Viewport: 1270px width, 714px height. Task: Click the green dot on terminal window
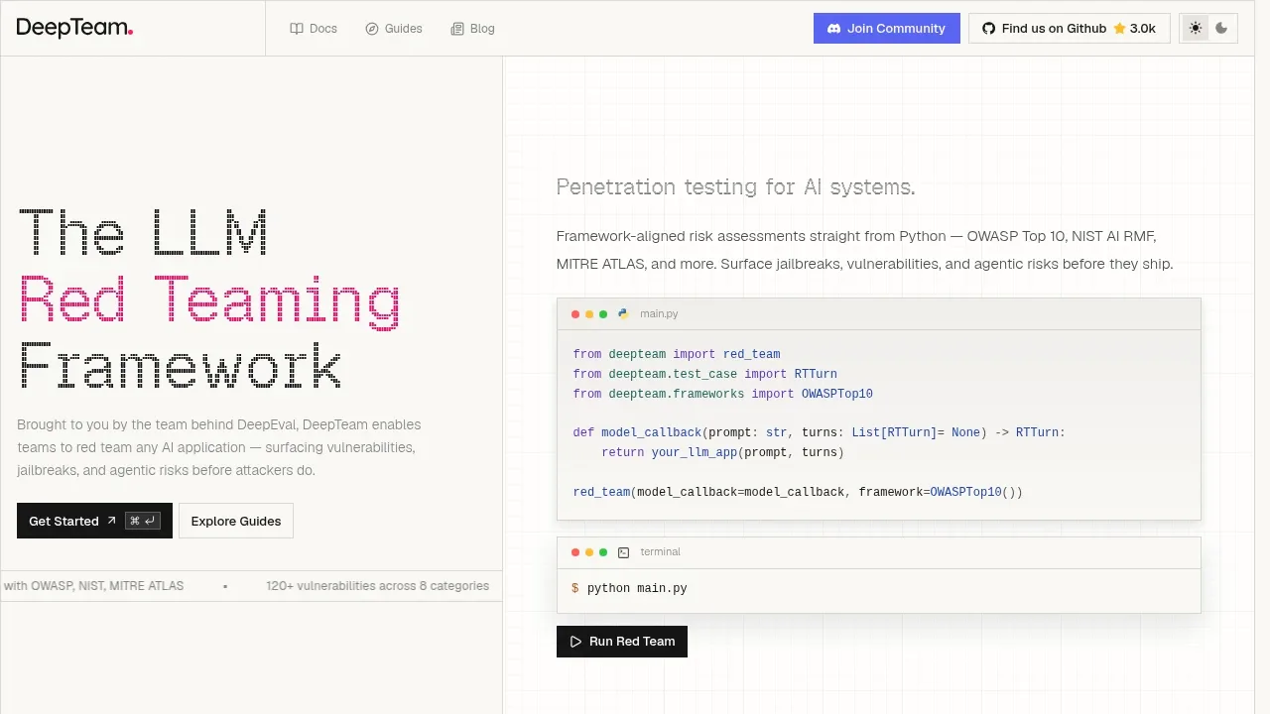pyautogui.click(x=603, y=552)
